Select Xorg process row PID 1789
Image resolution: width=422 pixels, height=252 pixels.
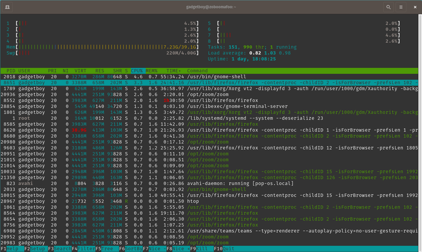click(209, 89)
